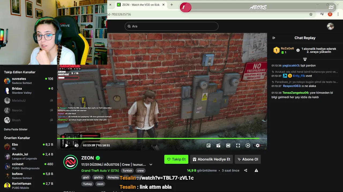Open ccinext recommended channel
The width and height of the screenshot is (343, 192).
[28, 166]
